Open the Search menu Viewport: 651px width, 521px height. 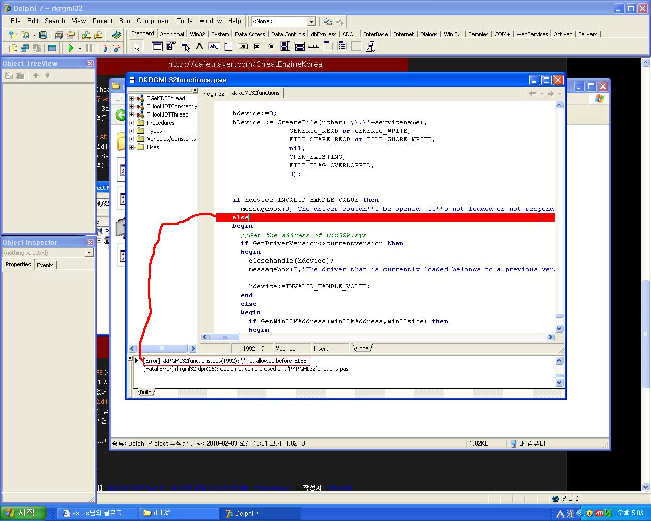54,21
